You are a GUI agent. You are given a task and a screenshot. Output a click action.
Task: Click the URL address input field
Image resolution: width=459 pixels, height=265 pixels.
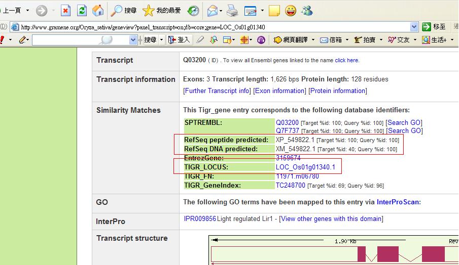[x=213, y=27]
